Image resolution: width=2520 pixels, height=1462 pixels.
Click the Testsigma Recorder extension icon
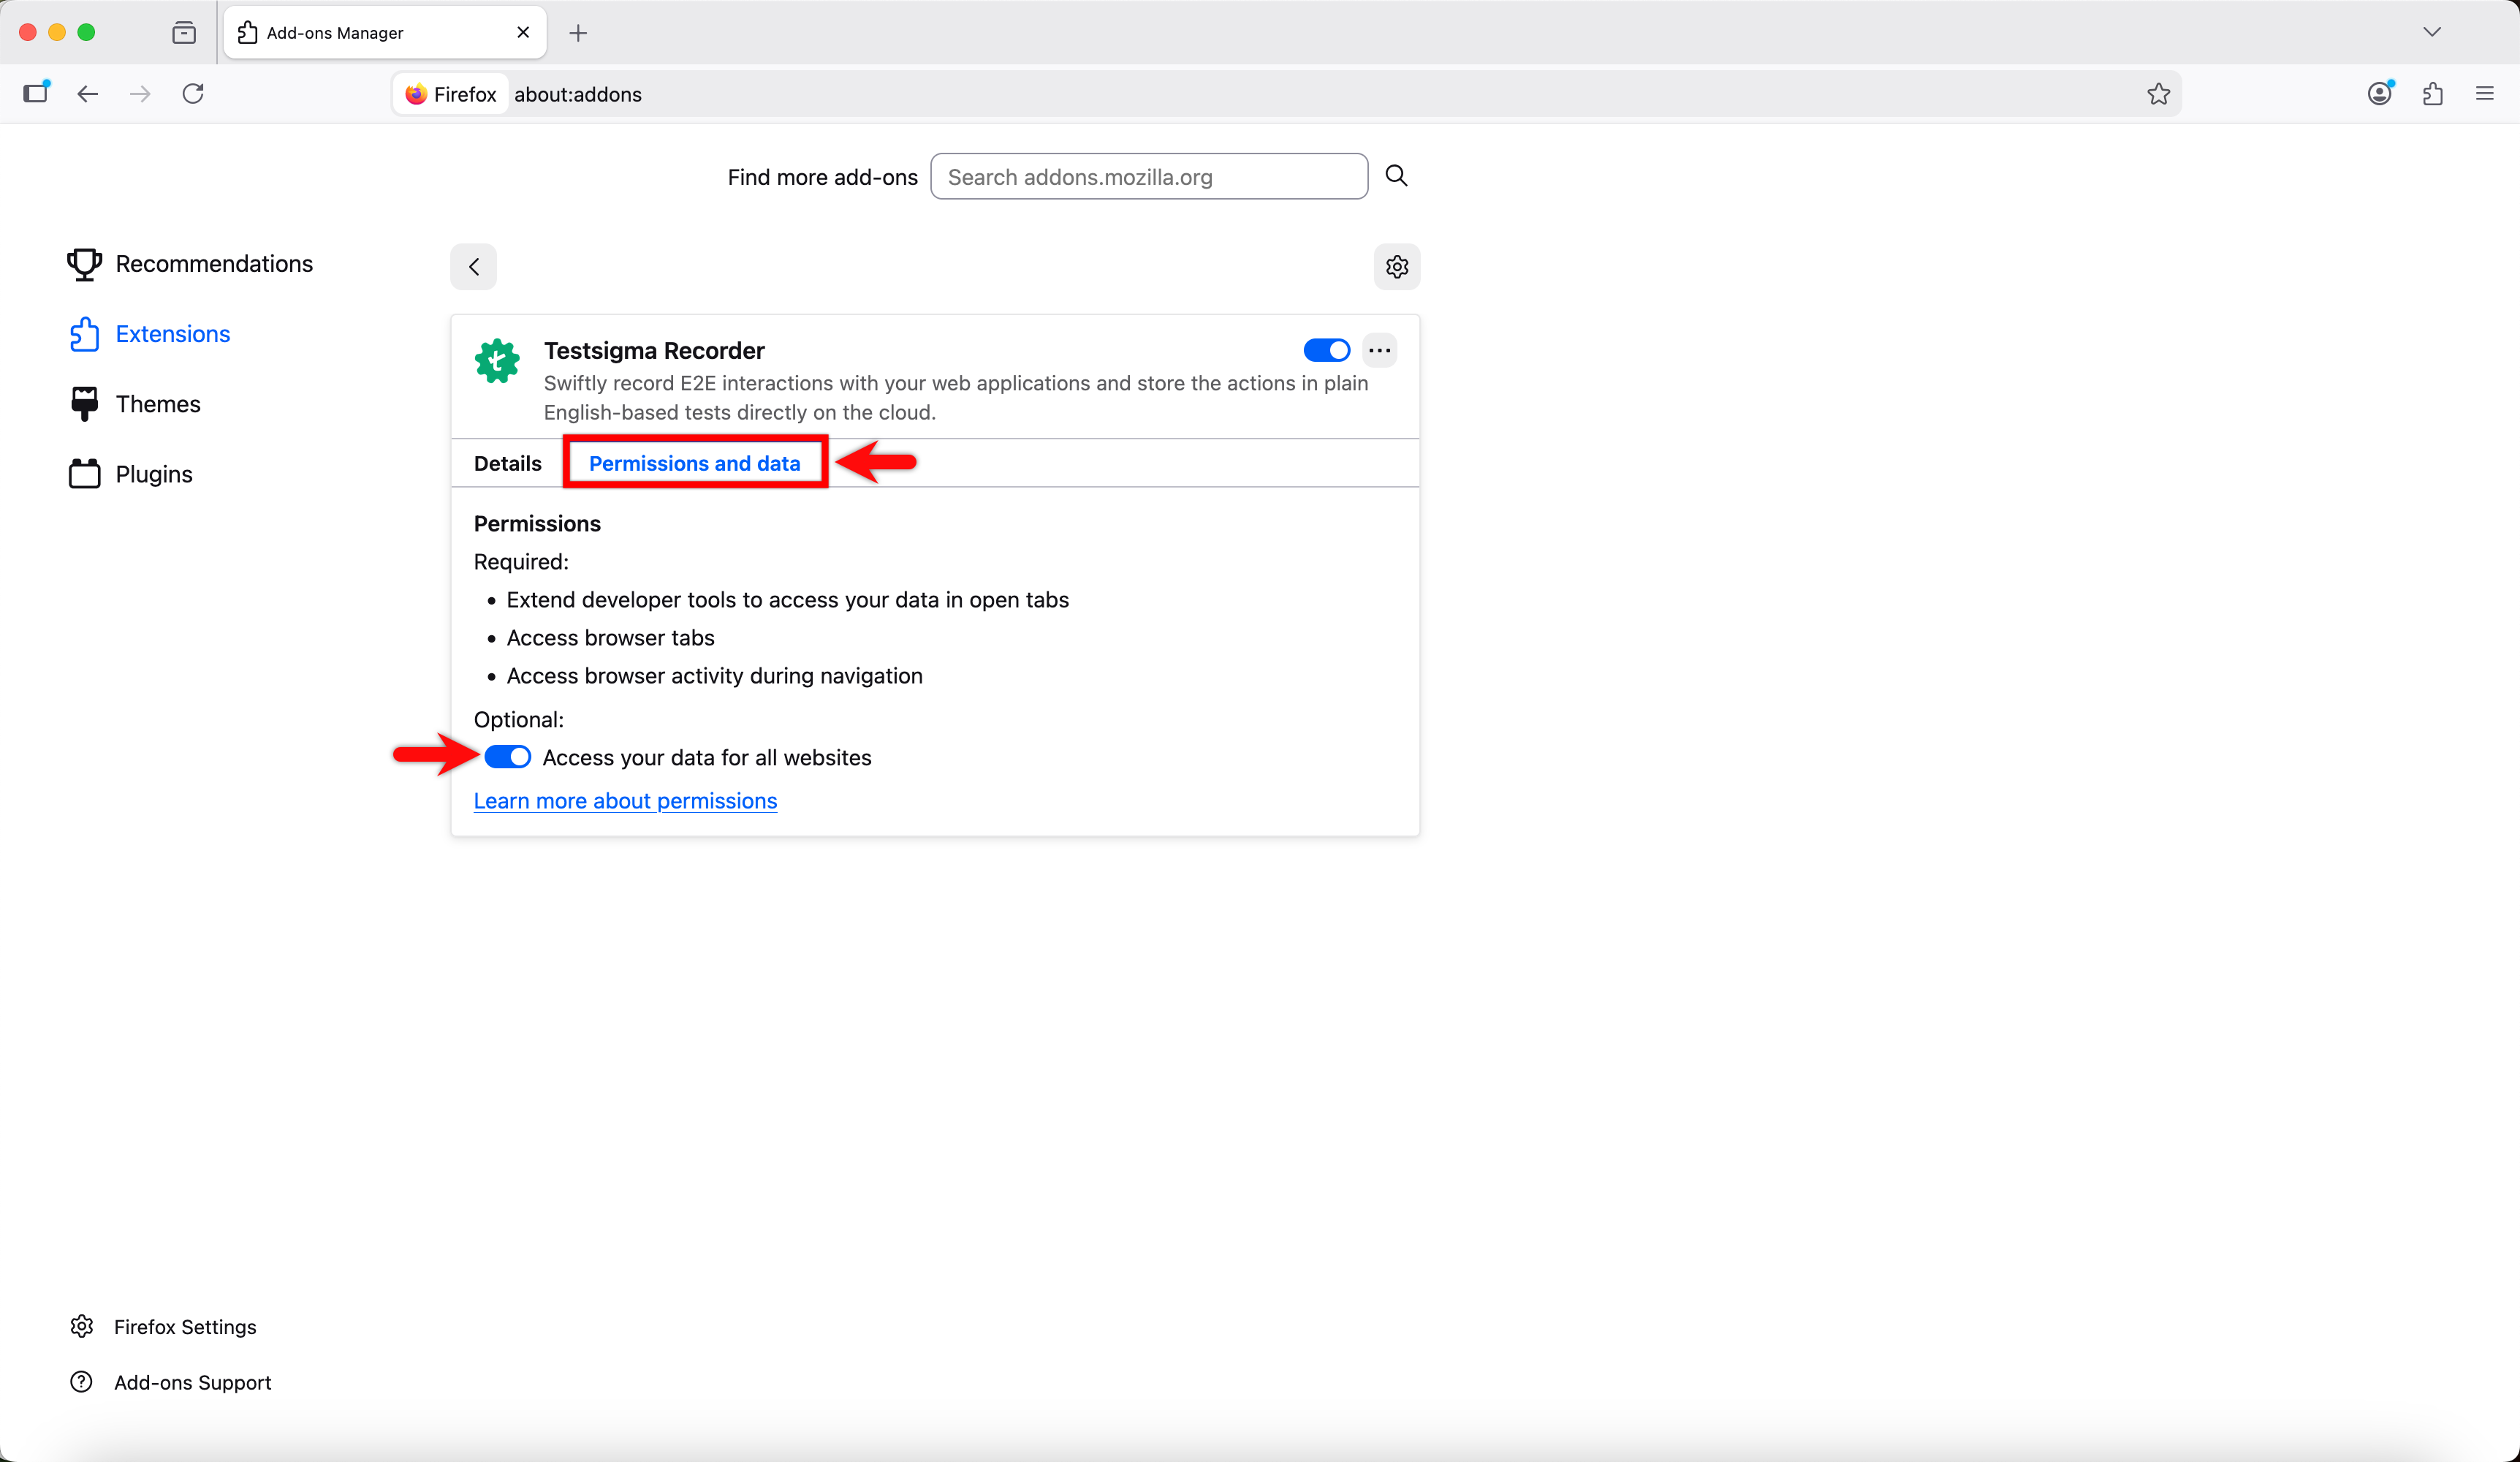[497, 361]
